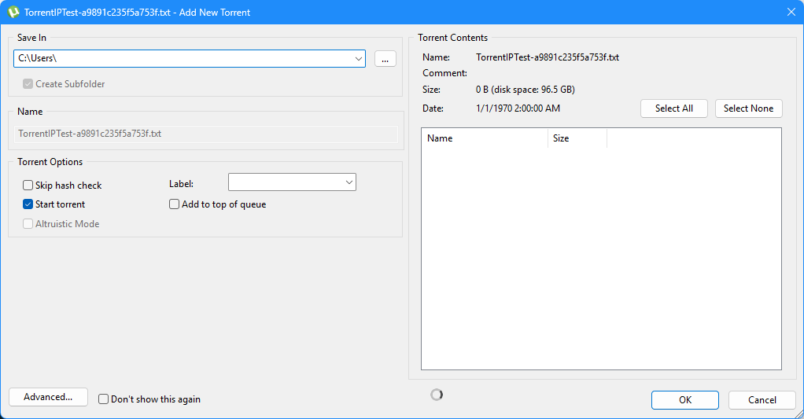804x419 pixels.
Task: Click the torrent Name text field
Action: pyautogui.click(x=206, y=134)
